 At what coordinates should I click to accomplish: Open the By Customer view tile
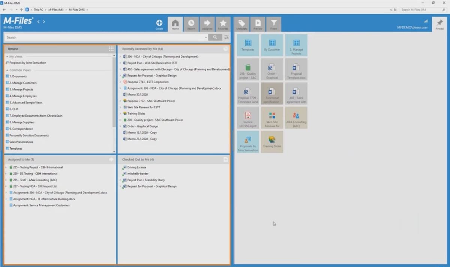pyautogui.click(x=272, y=45)
